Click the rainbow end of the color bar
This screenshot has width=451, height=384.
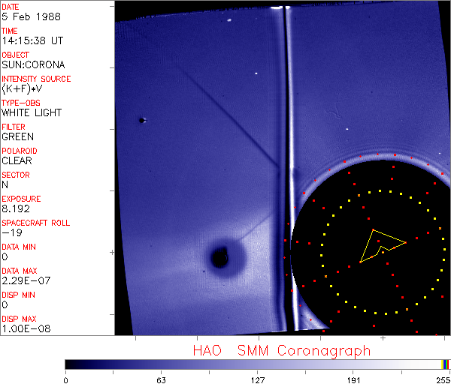(x=446, y=364)
